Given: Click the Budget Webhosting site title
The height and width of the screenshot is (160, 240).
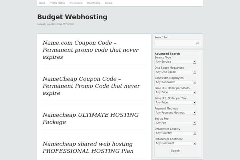Looking at the screenshot, I should pos(72,17).
